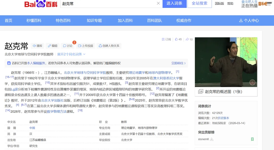Image resolution: width=274 pixels, height=150 pixels.
Task: Click the 江苏省赣榆县 birthplace value
Action: coord(38,140)
